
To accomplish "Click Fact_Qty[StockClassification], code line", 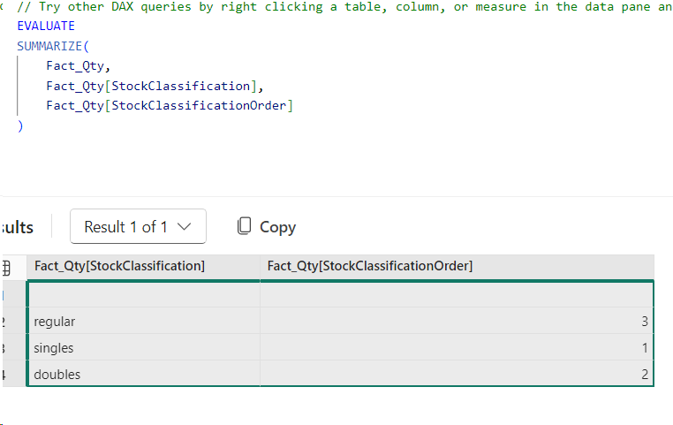I will (x=155, y=87).
